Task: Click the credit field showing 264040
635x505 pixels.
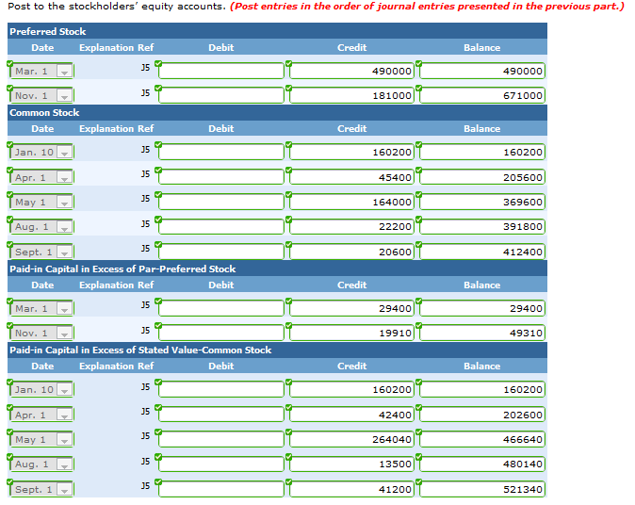Action: (x=351, y=439)
